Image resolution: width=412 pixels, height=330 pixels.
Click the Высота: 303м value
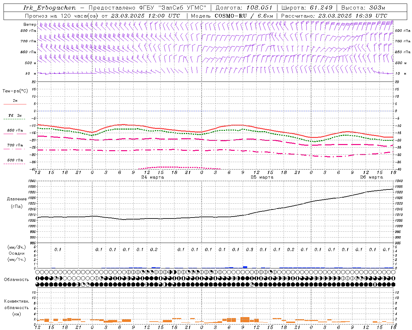[x=363, y=8]
